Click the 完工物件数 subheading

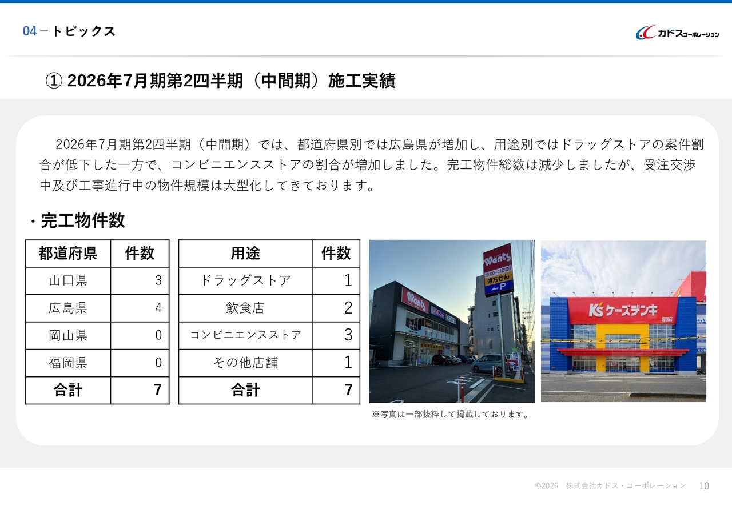pos(82,220)
